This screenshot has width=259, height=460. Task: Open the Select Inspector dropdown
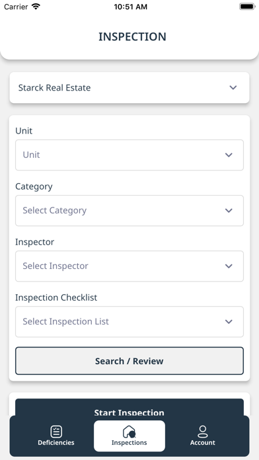[x=129, y=266]
